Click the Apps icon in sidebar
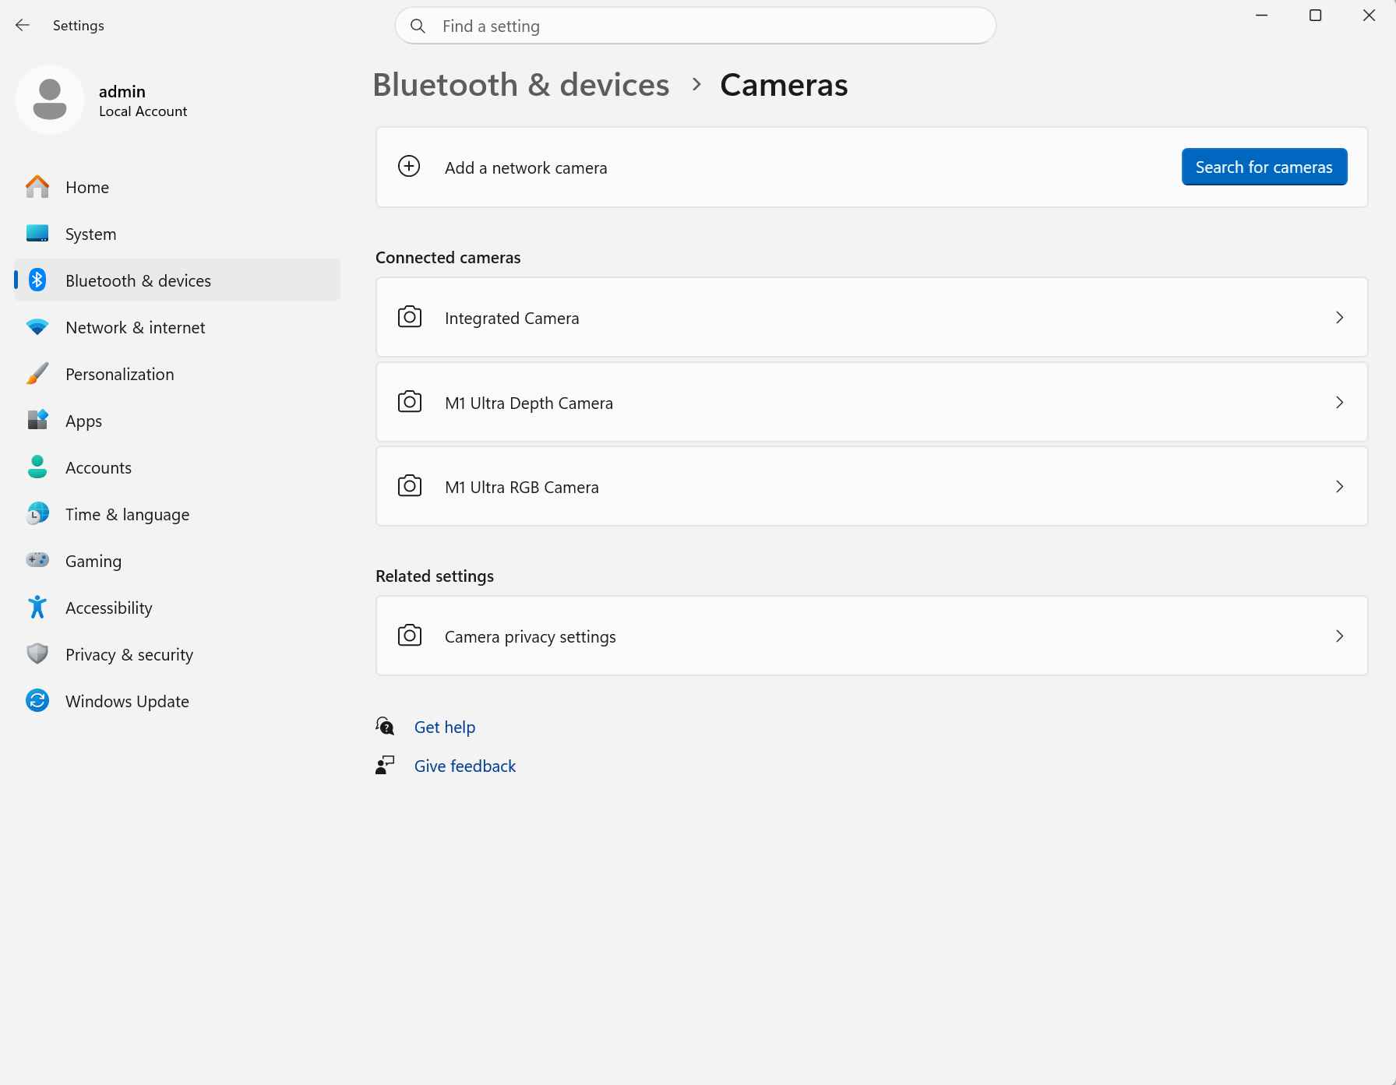Image resolution: width=1396 pixels, height=1085 pixels. point(37,421)
